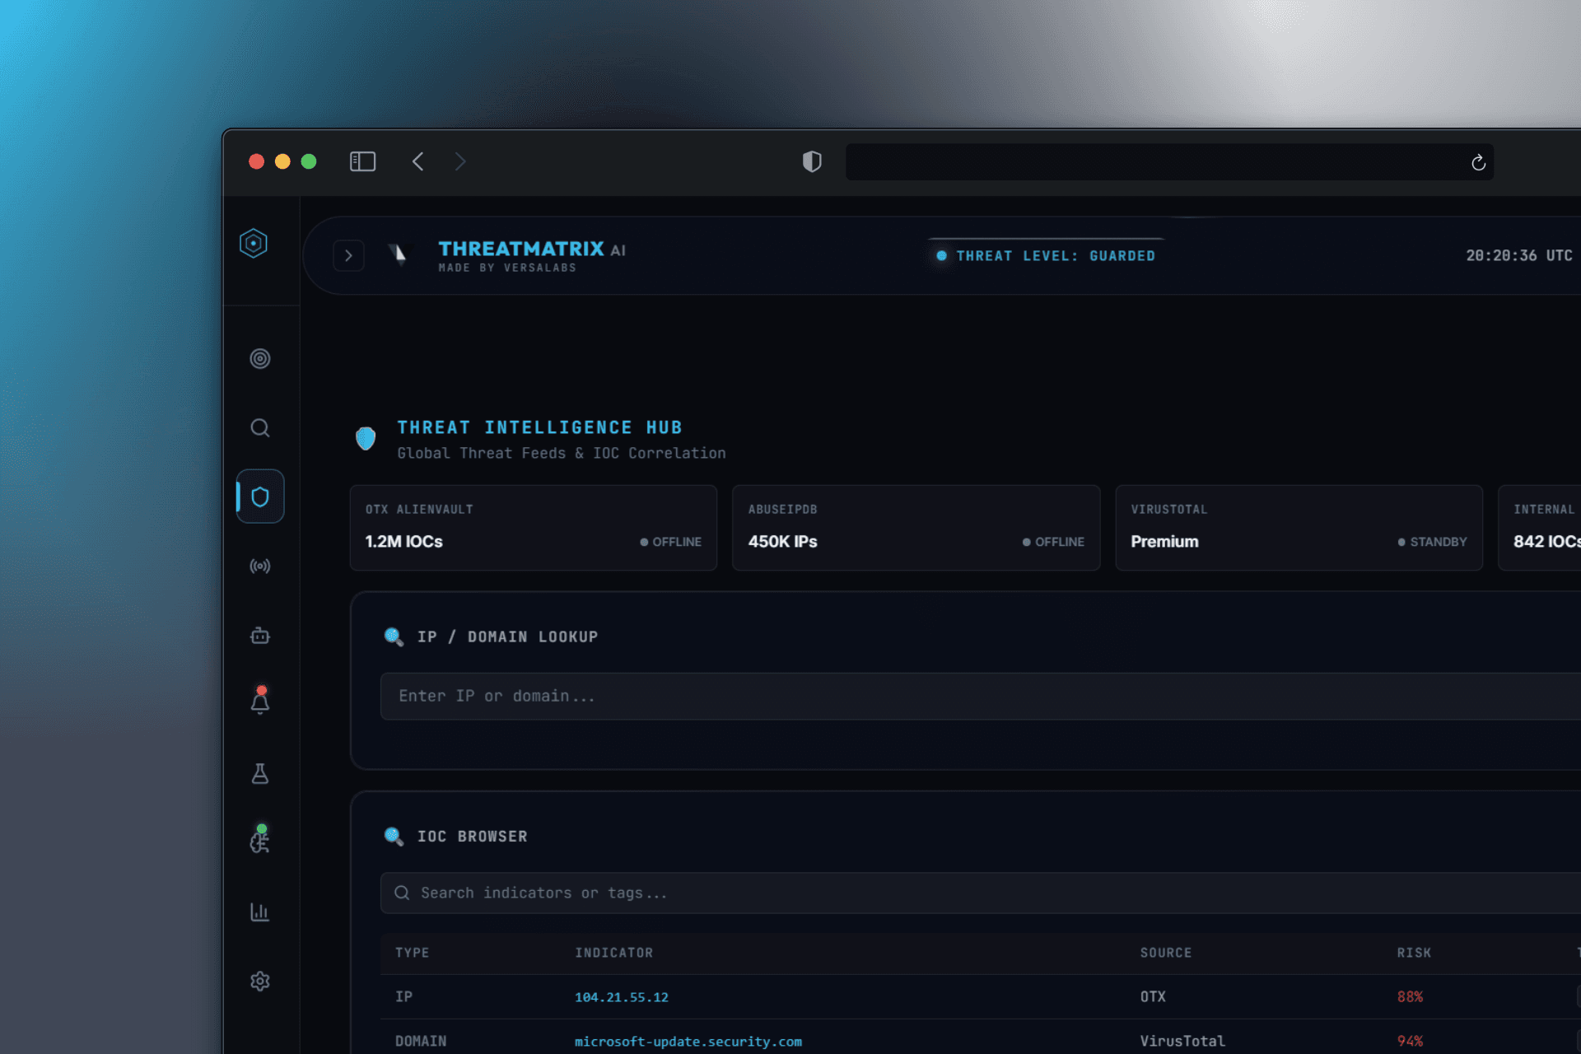This screenshot has width=1581, height=1054.
Task: Click the Threat Intelligence Hub heading
Action: click(x=539, y=427)
